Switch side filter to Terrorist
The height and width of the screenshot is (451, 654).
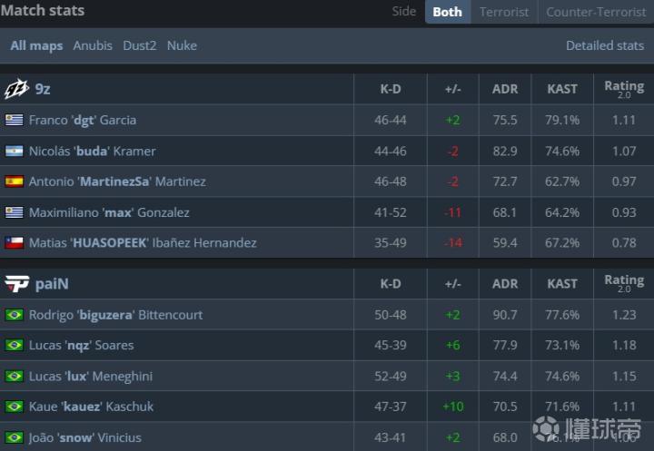(504, 12)
